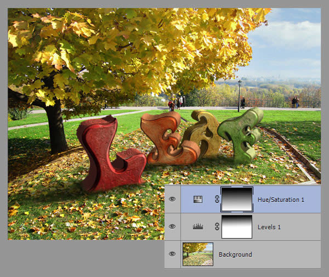Click the green letter f on canvas
This screenshot has height=277, width=329.
click(x=241, y=134)
